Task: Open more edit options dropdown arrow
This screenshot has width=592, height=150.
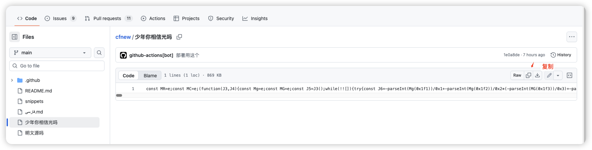Action: click(558, 75)
